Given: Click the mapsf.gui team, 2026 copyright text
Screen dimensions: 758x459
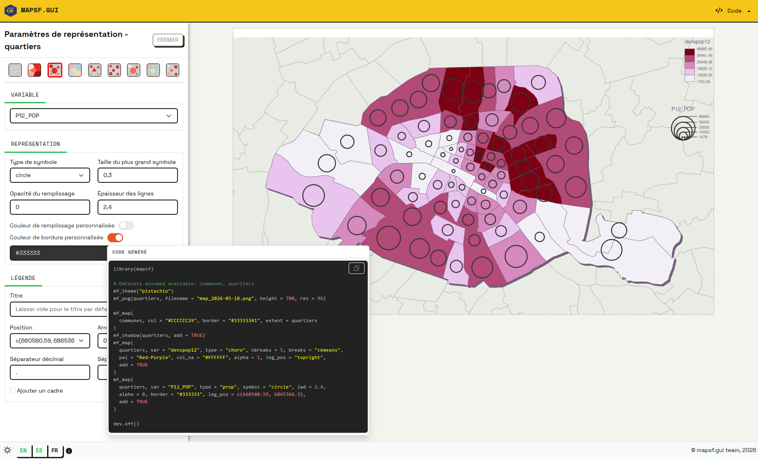Looking at the screenshot, I should 724,450.
